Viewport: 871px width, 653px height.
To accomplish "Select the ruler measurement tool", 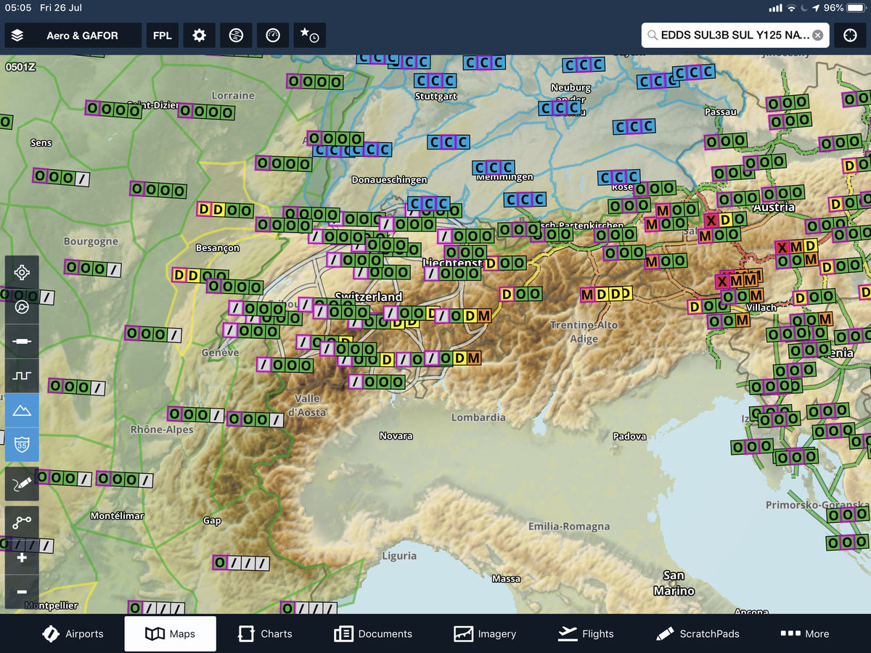I will (23, 341).
